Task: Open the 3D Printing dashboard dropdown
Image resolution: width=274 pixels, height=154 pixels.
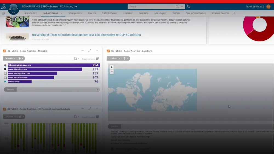Action: coord(76,7)
